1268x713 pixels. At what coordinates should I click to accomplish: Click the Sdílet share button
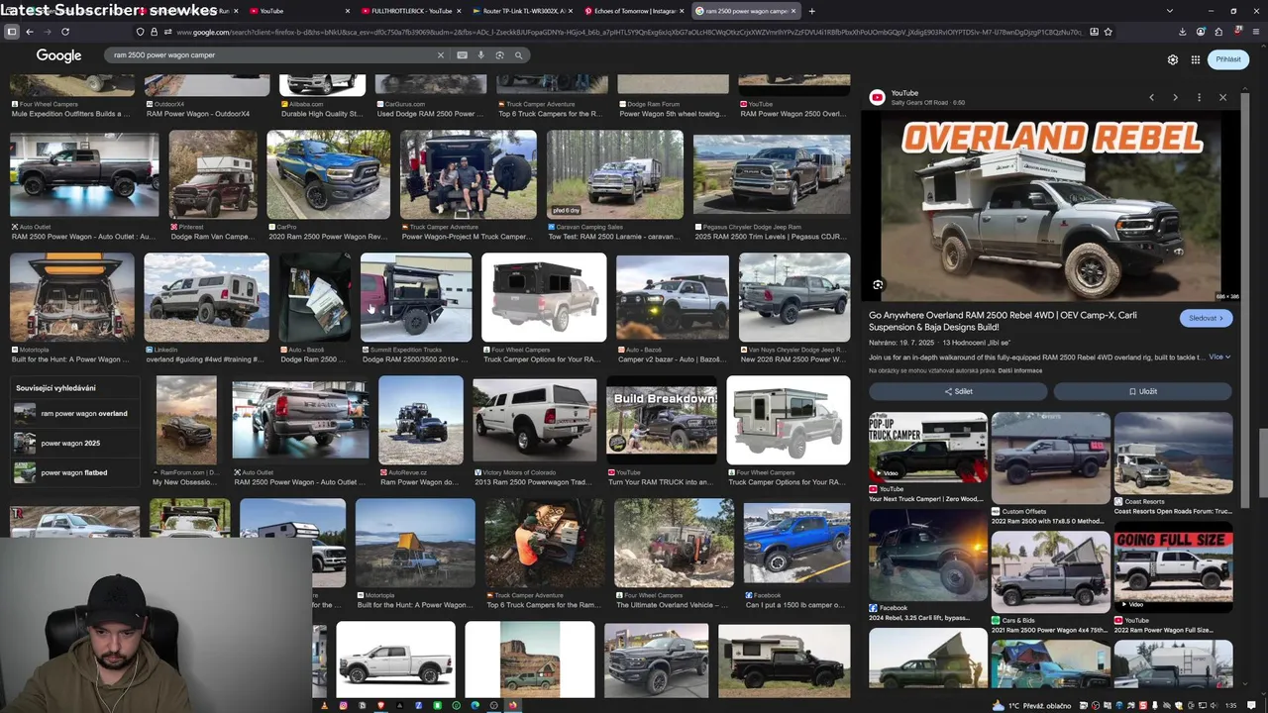click(958, 391)
